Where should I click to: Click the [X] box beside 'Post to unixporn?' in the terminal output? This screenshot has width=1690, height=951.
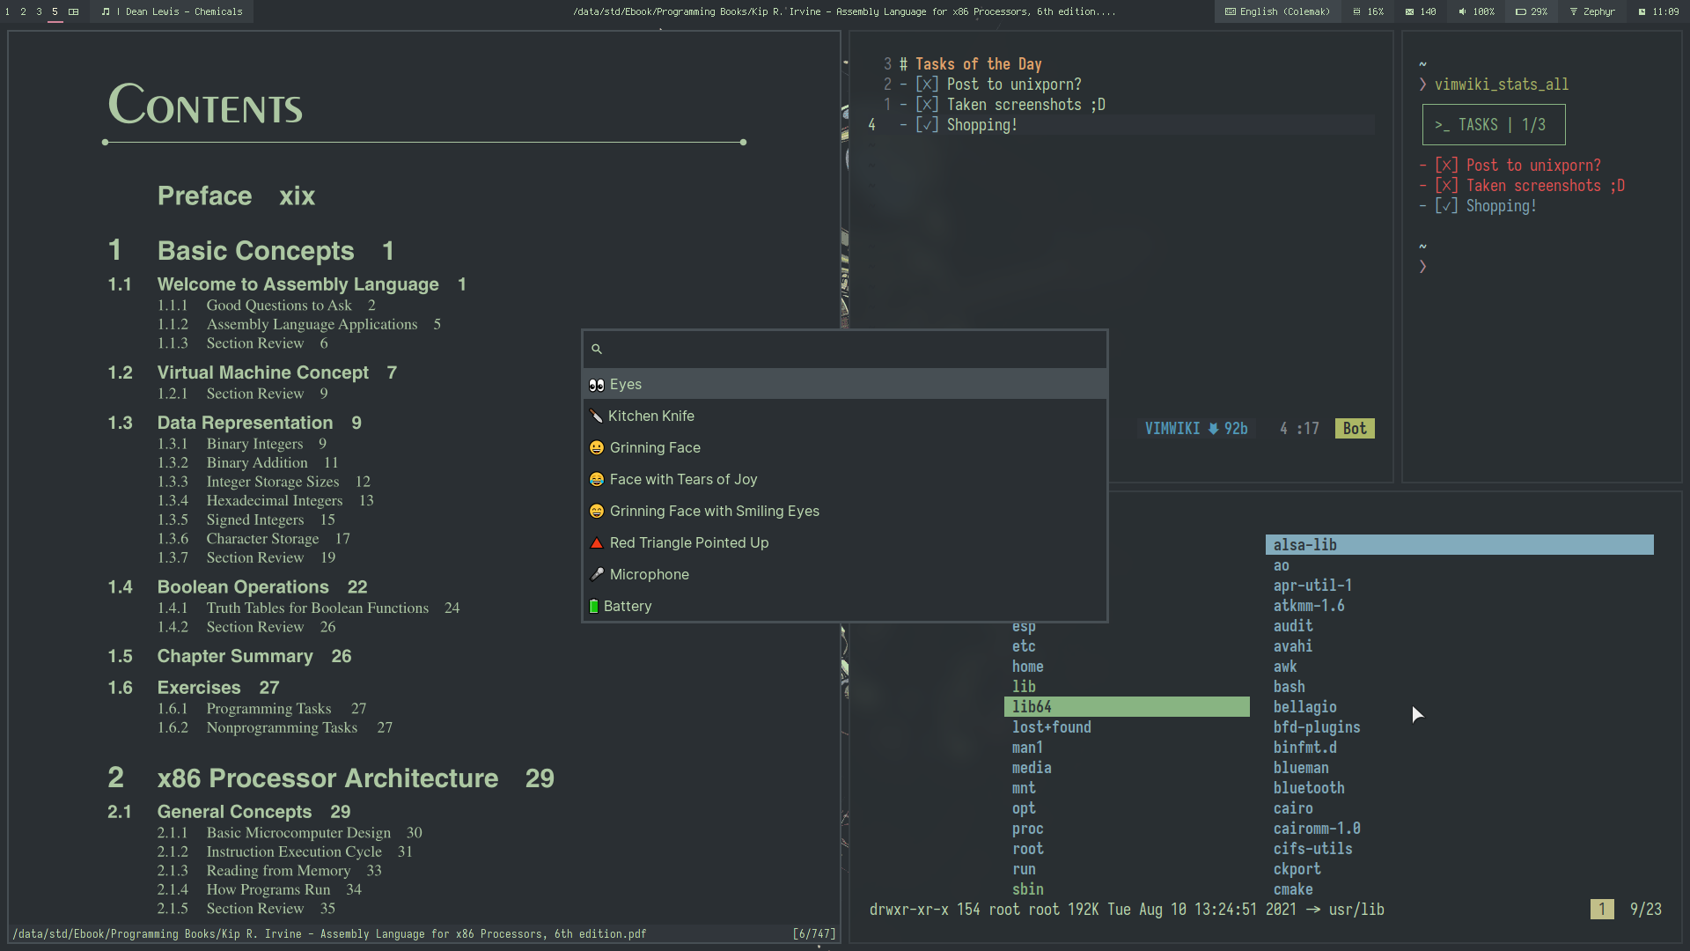pyautogui.click(x=1446, y=166)
